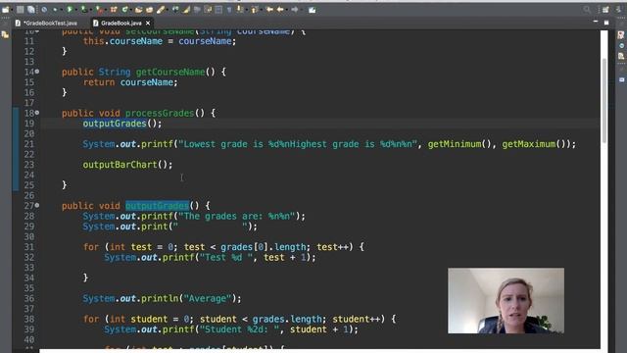Click the search magnifier icon at top right
This screenshot has width=627, height=353.
click(x=587, y=10)
